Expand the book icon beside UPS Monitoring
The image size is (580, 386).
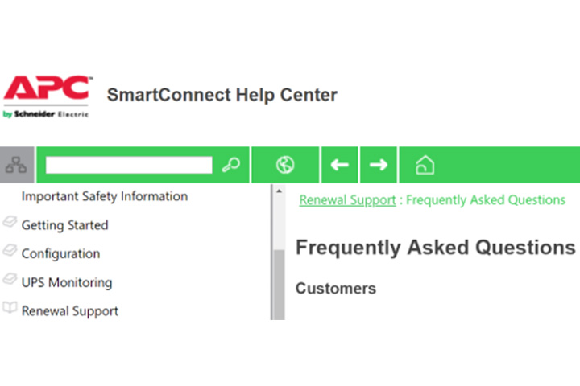tap(10, 281)
